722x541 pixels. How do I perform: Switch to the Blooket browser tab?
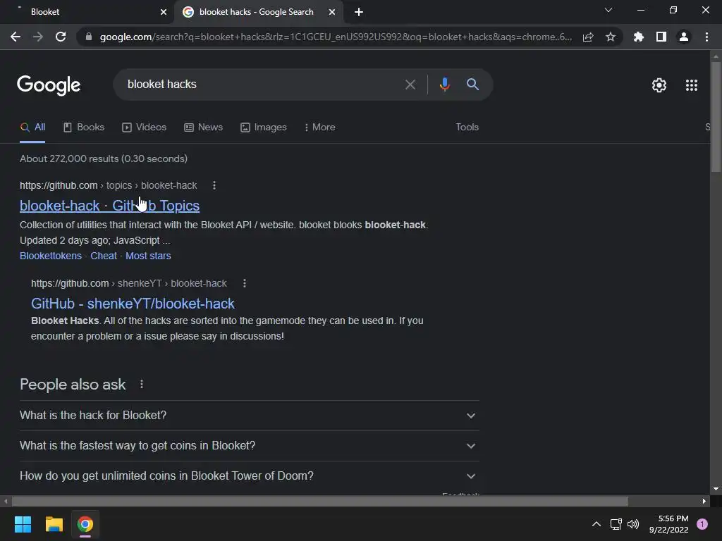87,12
